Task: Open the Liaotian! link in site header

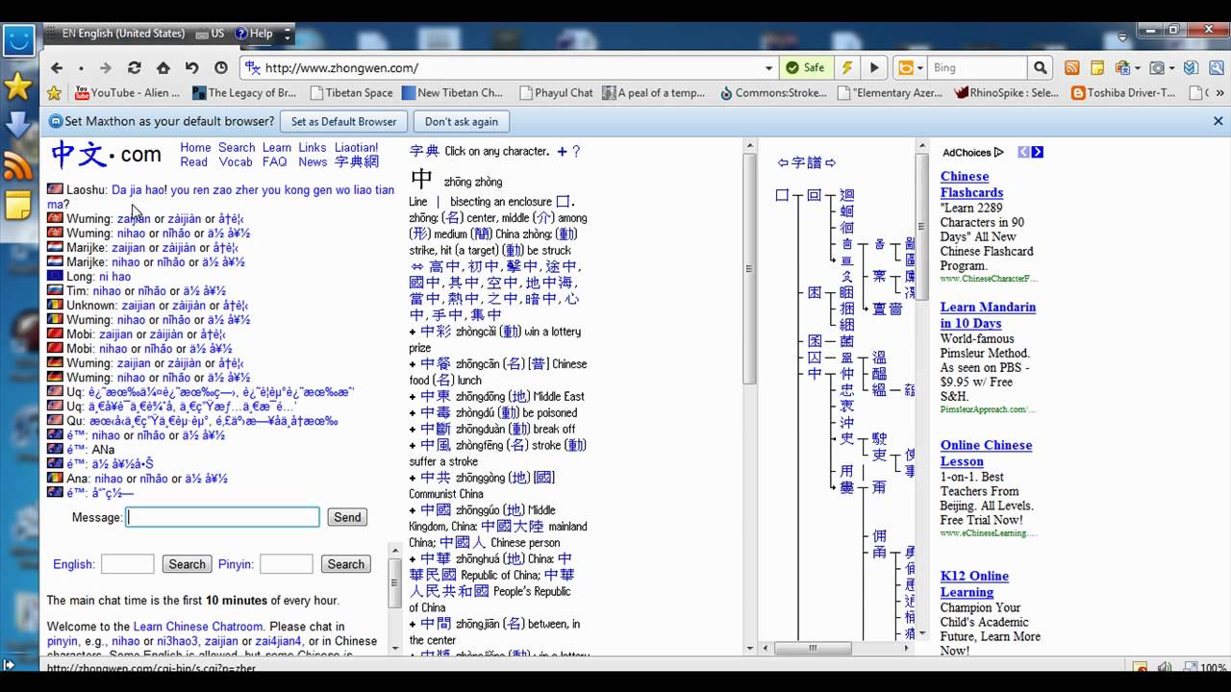Action: pos(357,148)
